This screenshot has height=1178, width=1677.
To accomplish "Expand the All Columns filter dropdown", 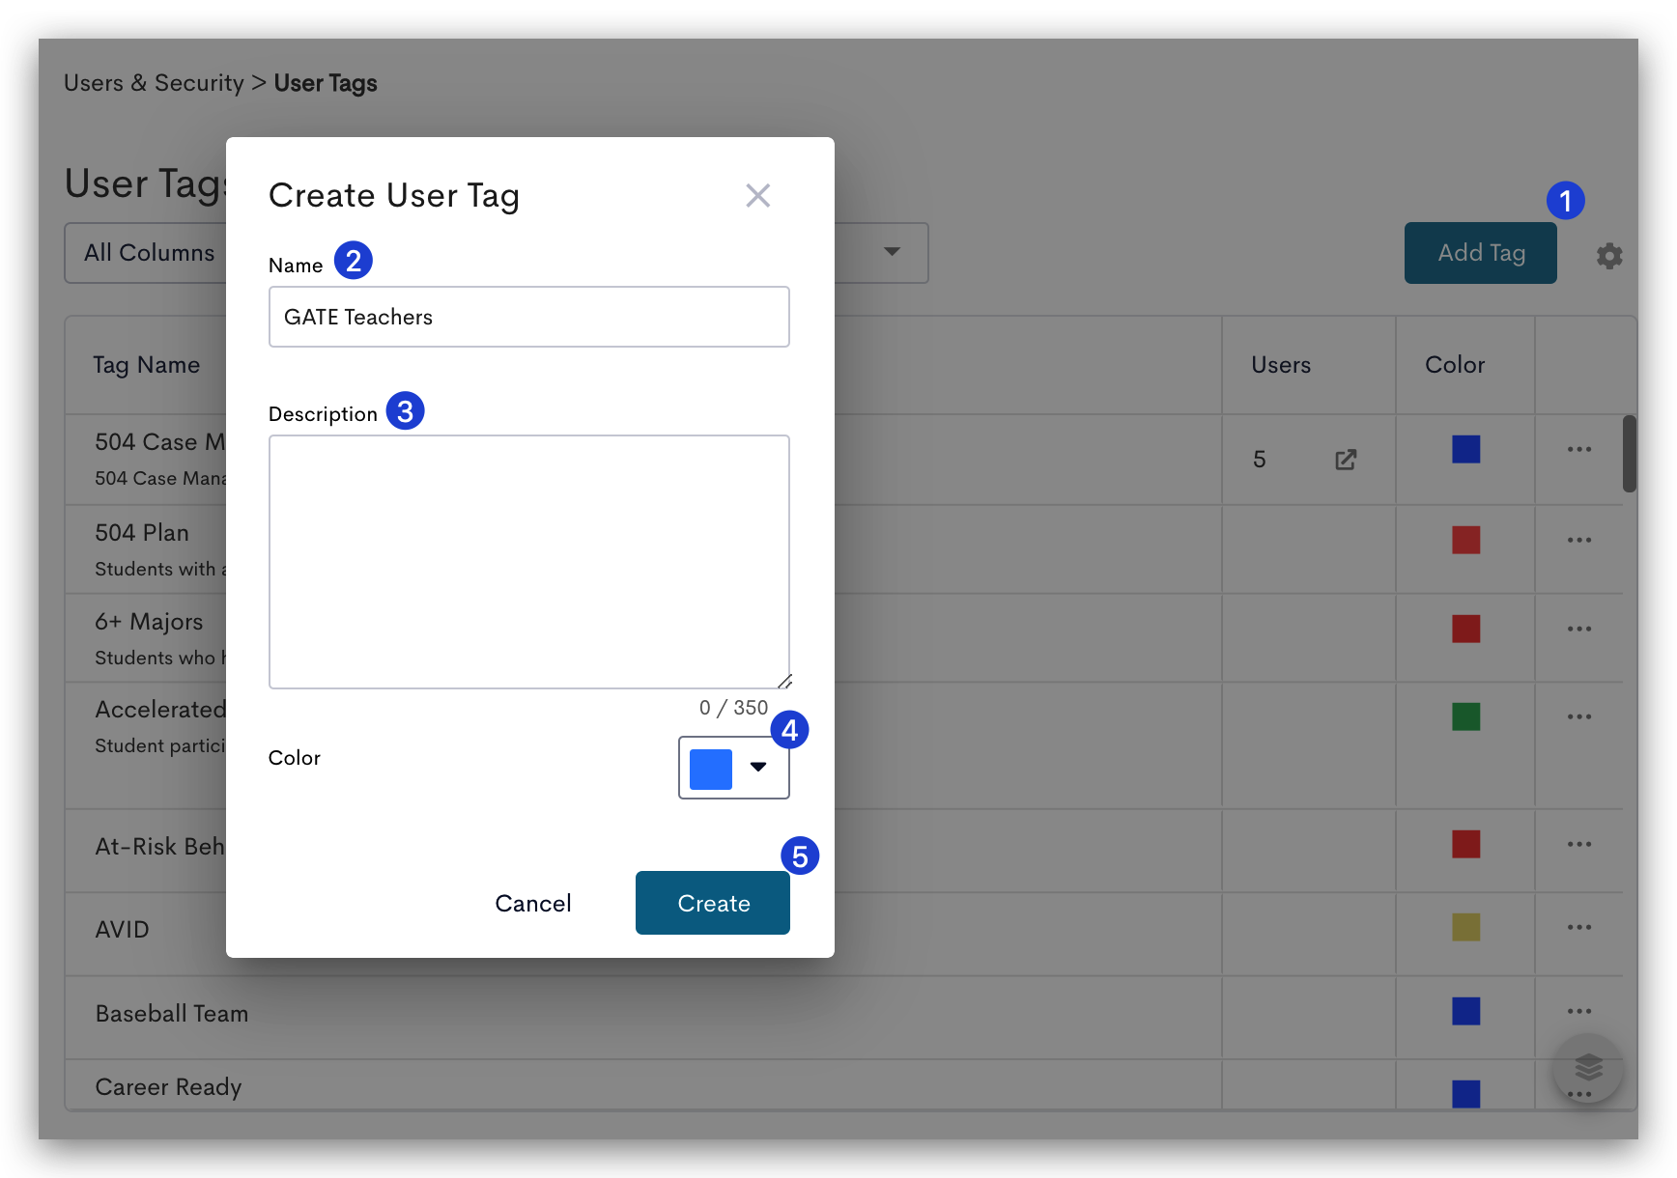I will click(x=892, y=252).
